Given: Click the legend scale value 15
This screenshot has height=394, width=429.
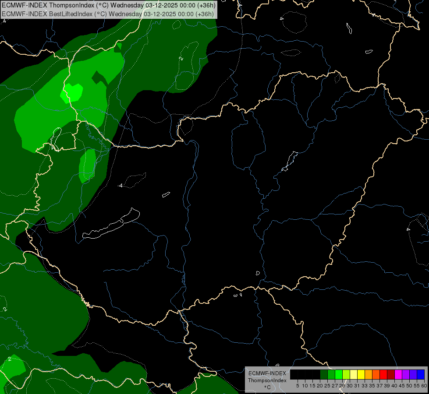Looking at the screenshot, I should click(x=312, y=386).
